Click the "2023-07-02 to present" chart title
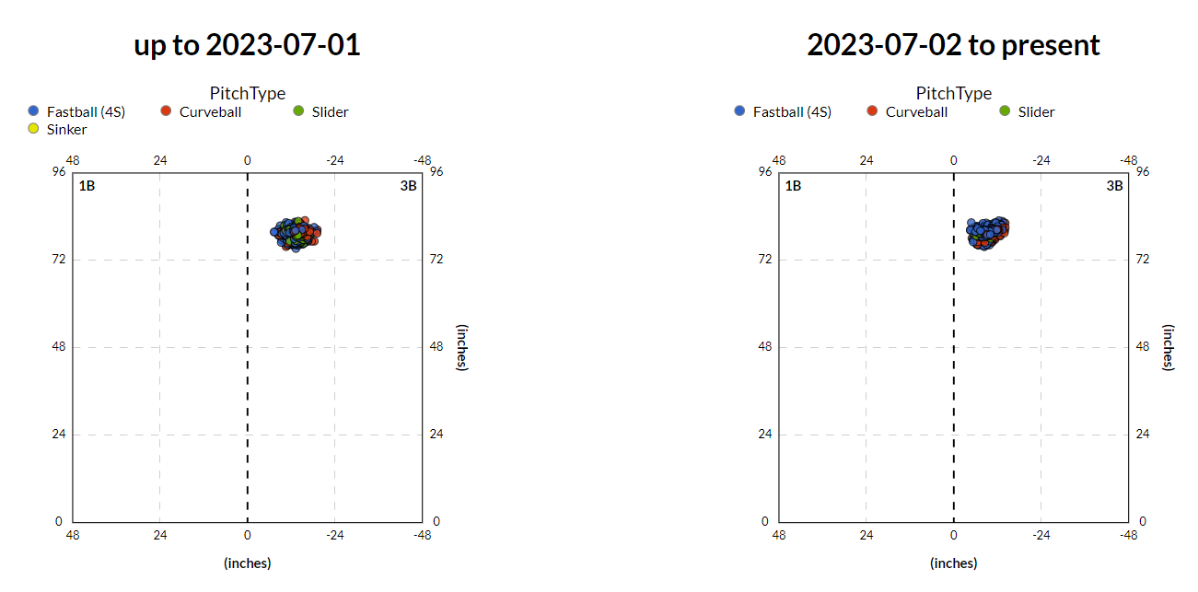Viewport: 1198px width, 592px height. pos(953,45)
